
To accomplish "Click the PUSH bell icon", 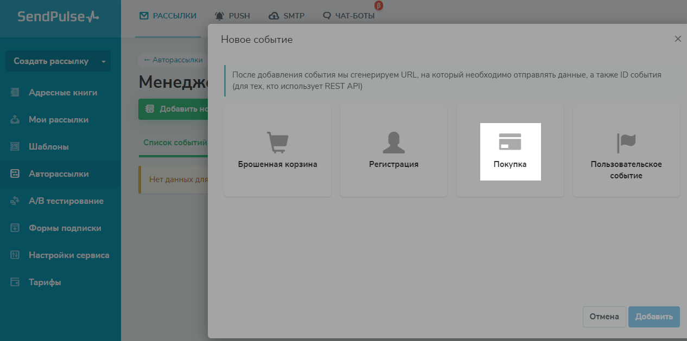I will (220, 16).
